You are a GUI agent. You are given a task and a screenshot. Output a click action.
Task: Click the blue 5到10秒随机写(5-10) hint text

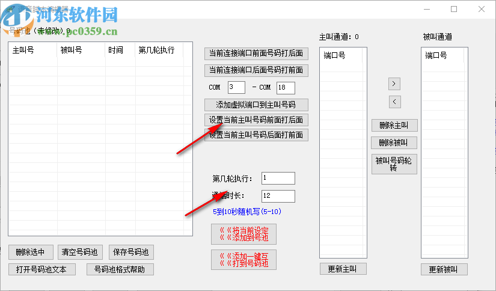pos(246,212)
